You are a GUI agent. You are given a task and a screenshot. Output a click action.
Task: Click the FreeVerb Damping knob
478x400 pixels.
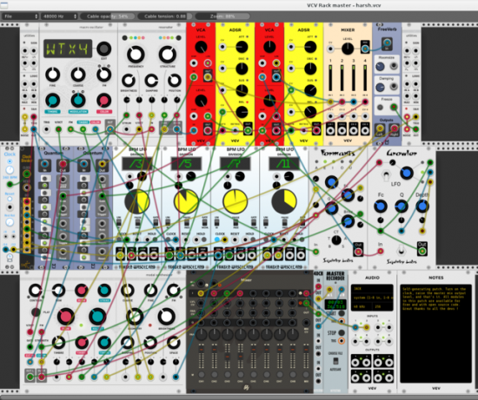380,88
